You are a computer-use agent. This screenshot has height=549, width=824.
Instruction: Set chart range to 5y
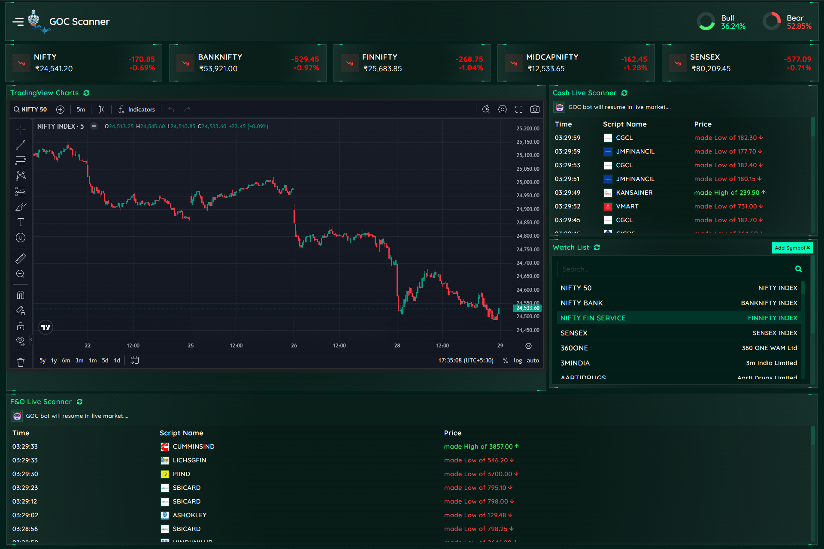[x=42, y=361]
